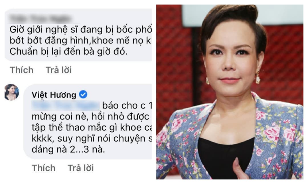This screenshot has width=308, height=184.
Task: Click the line 'Chuẩn bị lại đến bà giờ đó.'
Action: (68, 52)
